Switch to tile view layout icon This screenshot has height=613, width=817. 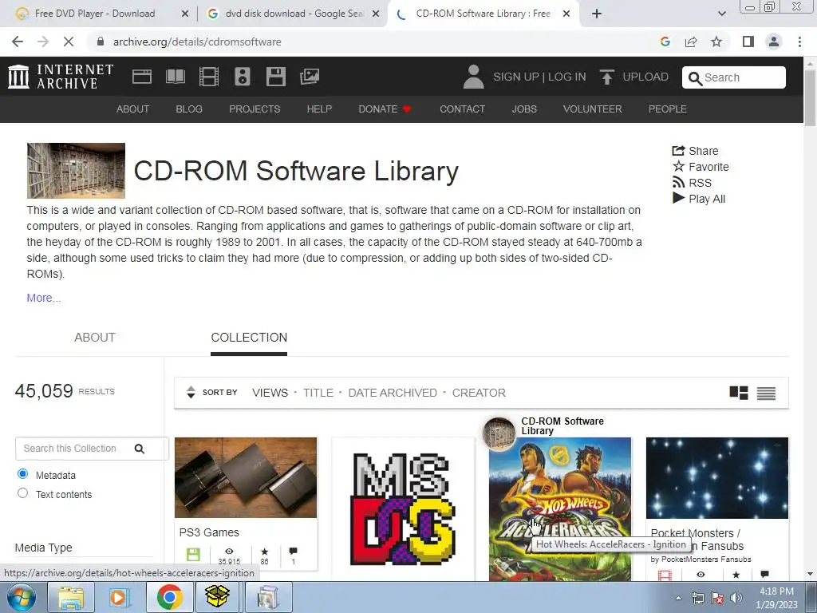[x=739, y=393]
